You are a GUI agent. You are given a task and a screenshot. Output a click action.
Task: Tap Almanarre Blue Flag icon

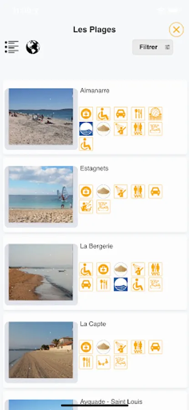86,128
